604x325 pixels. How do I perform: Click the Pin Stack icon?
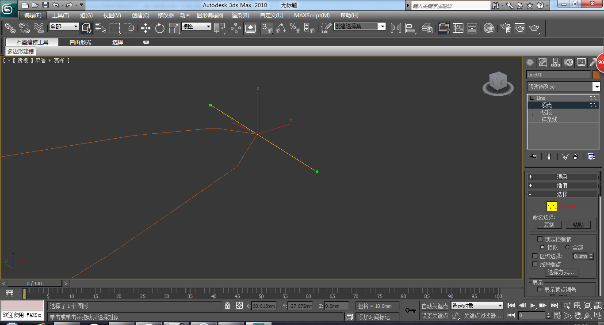click(x=534, y=156)
